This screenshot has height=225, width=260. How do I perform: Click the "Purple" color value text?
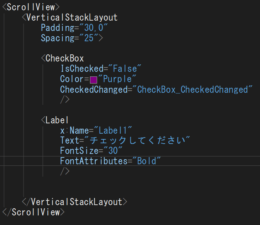(x=117, y=79)
